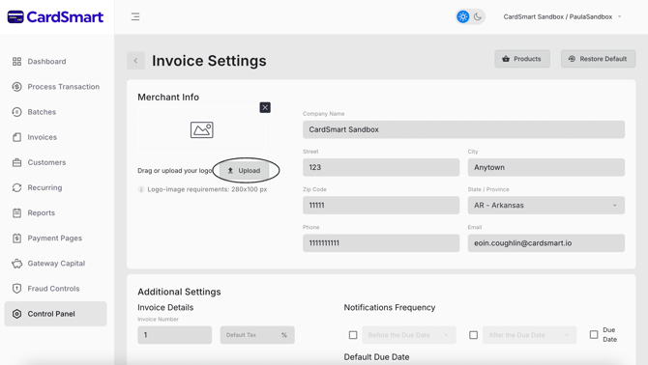Switch to light mode sun icon
Viewport: 648px width, 365px height.
point(463,17)
